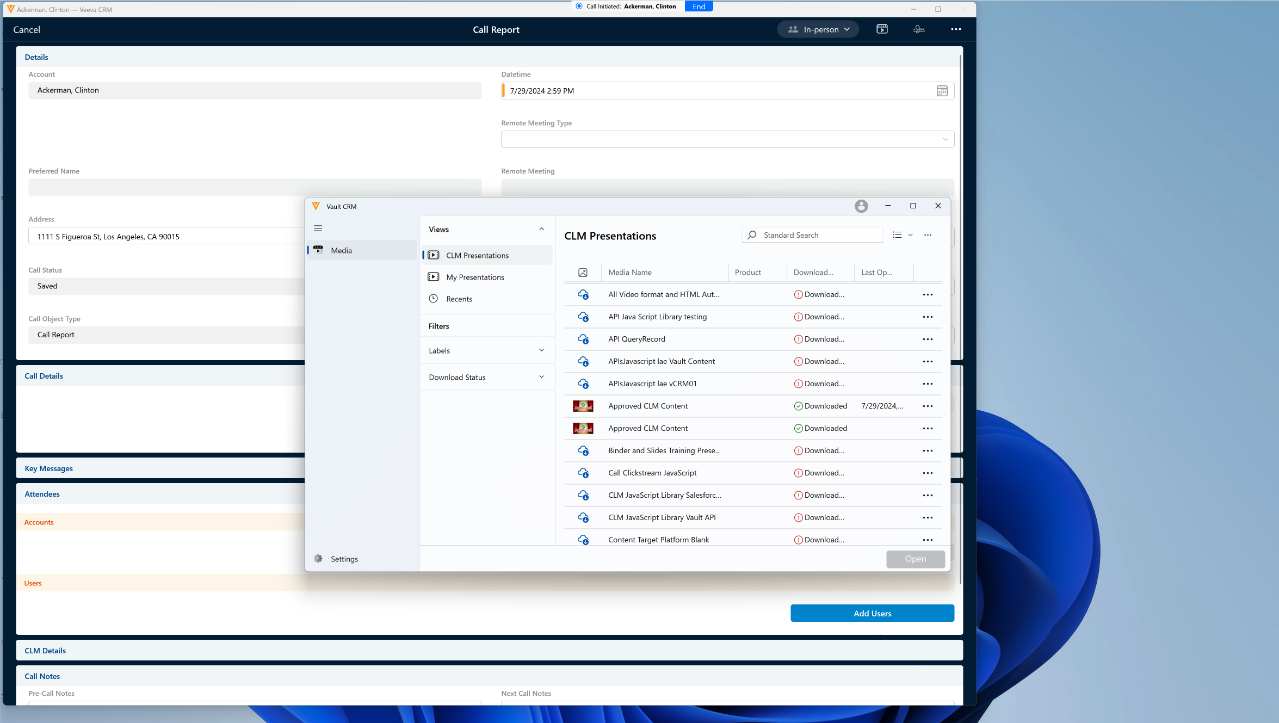Viewport: 1279px width, 723px height.
Task: Open the Datetime calendar picker icon
Action: [942, 91]
